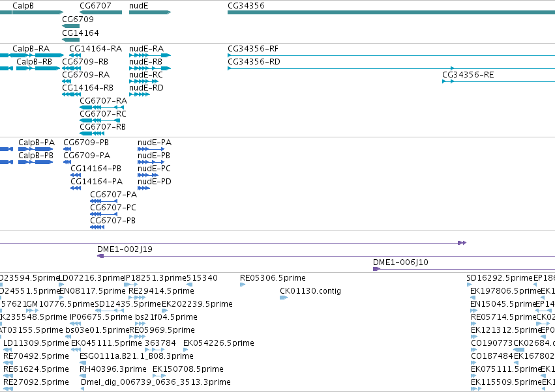Viewport: 555px width, 392px height.
Task: Click the CalpB-RA transcript label
Action: (31, 48)
